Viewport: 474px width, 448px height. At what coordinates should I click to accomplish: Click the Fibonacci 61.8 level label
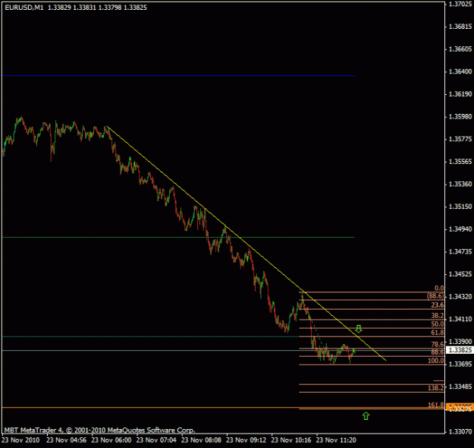(438, 333)
